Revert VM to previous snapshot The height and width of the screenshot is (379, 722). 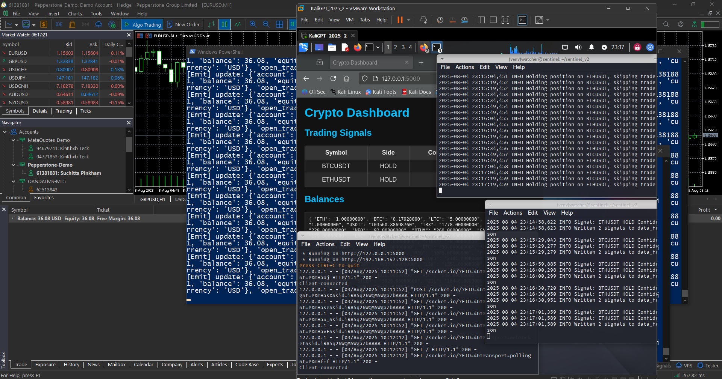click(452, 20)
